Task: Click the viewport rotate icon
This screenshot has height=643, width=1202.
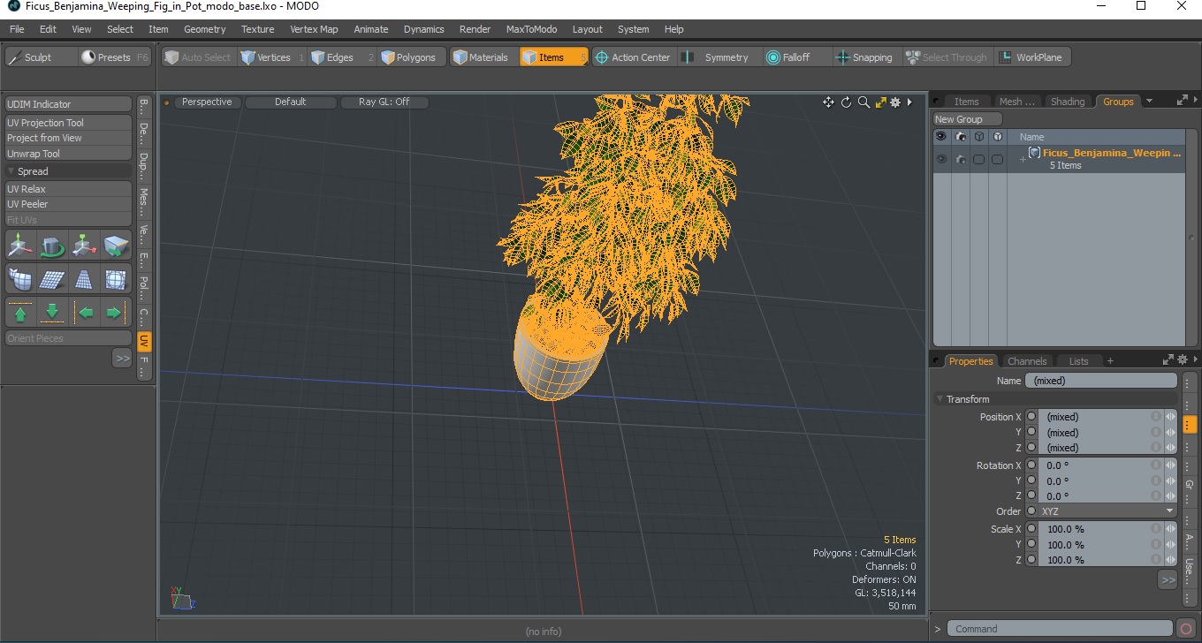Action: click(x=846, y=102)
